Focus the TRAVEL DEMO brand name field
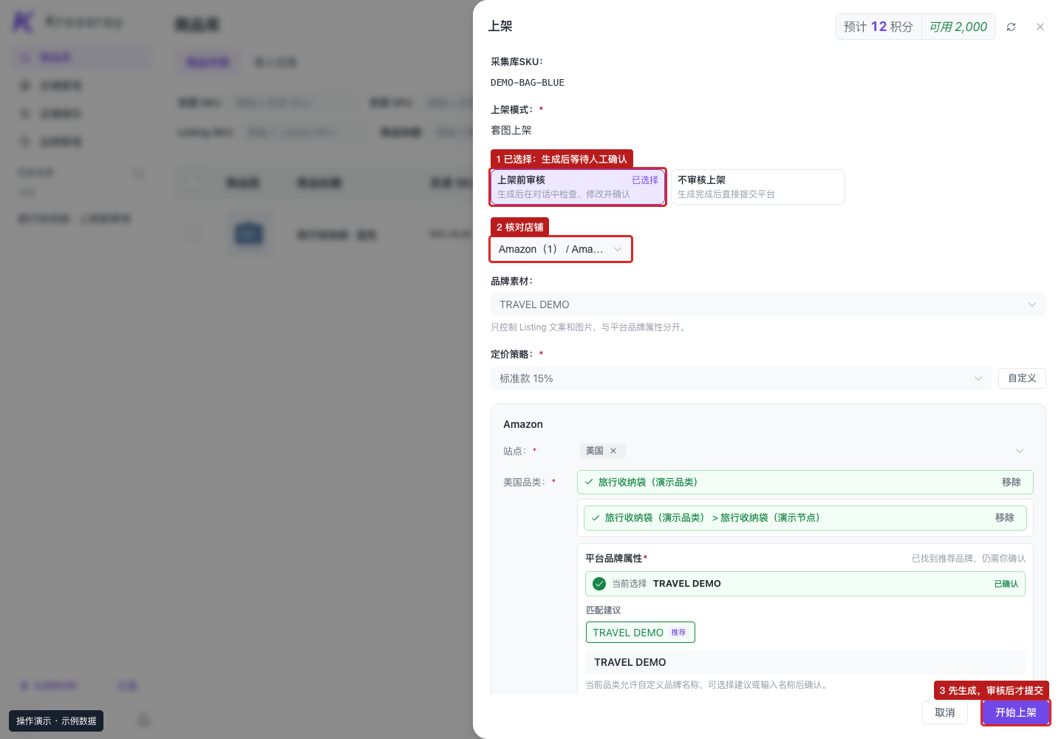The width and height of the screenshot is (1064, 739). pos(805,662)
